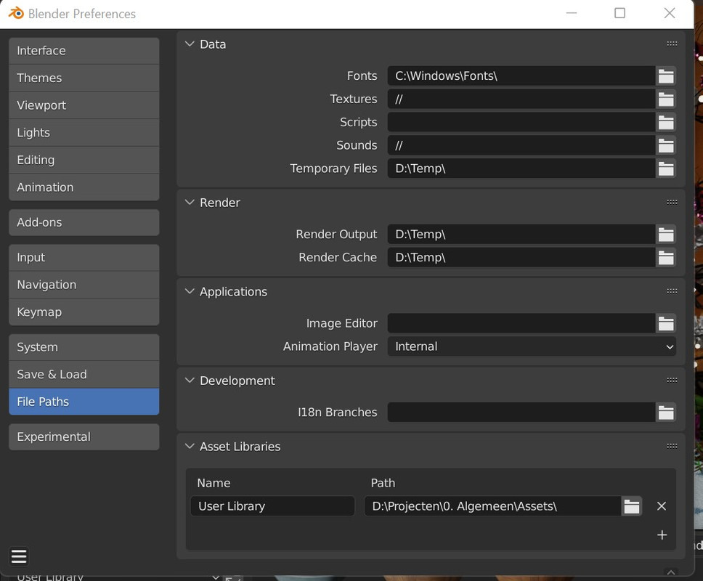The height and width of the screenshot is (581, 703).
Task: Edit the Fonts path field
Action: pos(521,76)
